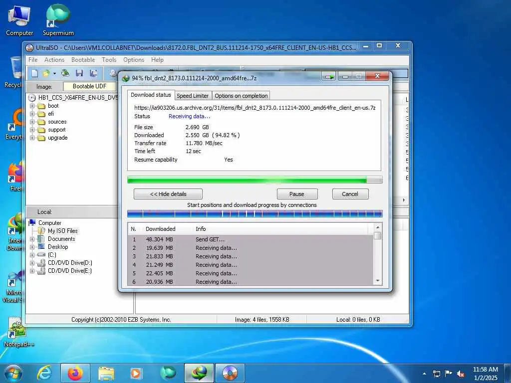Click the Supermium taskbar icon
The height and width of the screenshot is (383, 511).
tap(168, 373)
